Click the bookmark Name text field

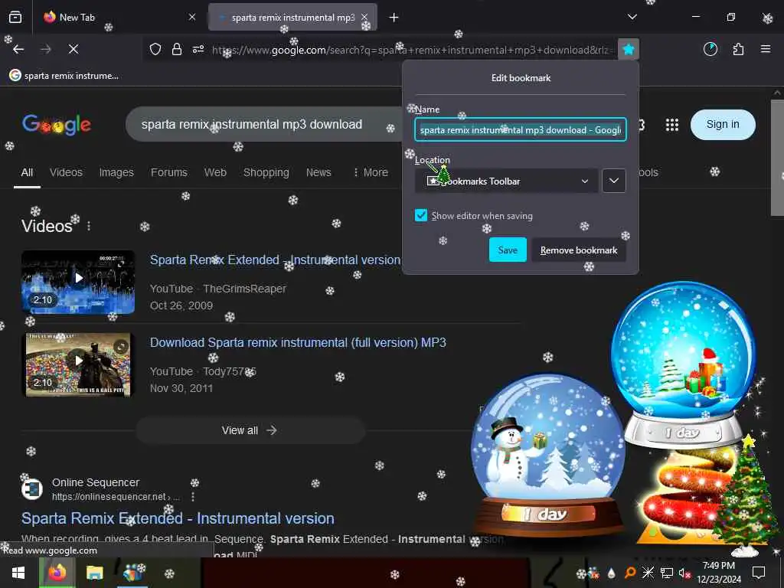pyautogui.click(x=520, y=130)
